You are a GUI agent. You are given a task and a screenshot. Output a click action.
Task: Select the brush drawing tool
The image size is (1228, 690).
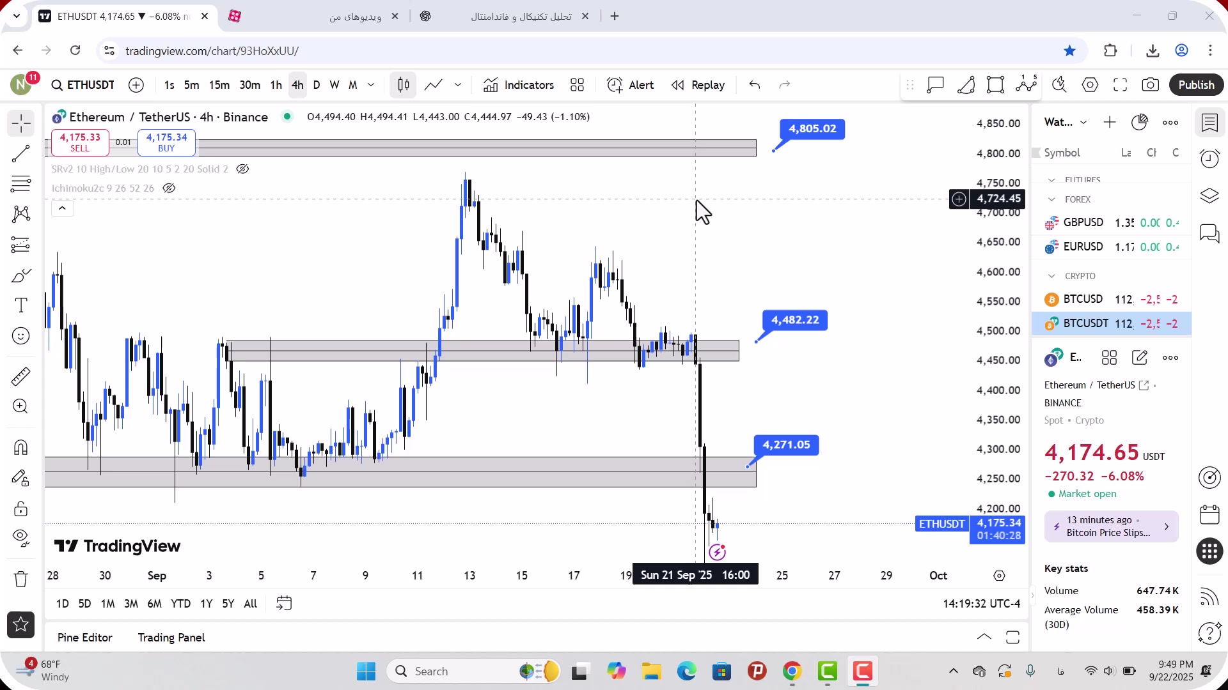coord(21,275)
